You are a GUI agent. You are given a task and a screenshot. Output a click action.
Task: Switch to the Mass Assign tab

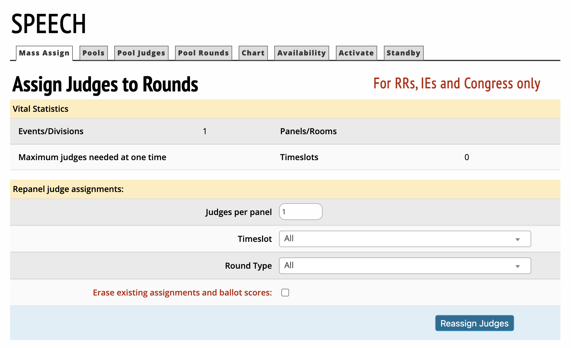(44, 53)
